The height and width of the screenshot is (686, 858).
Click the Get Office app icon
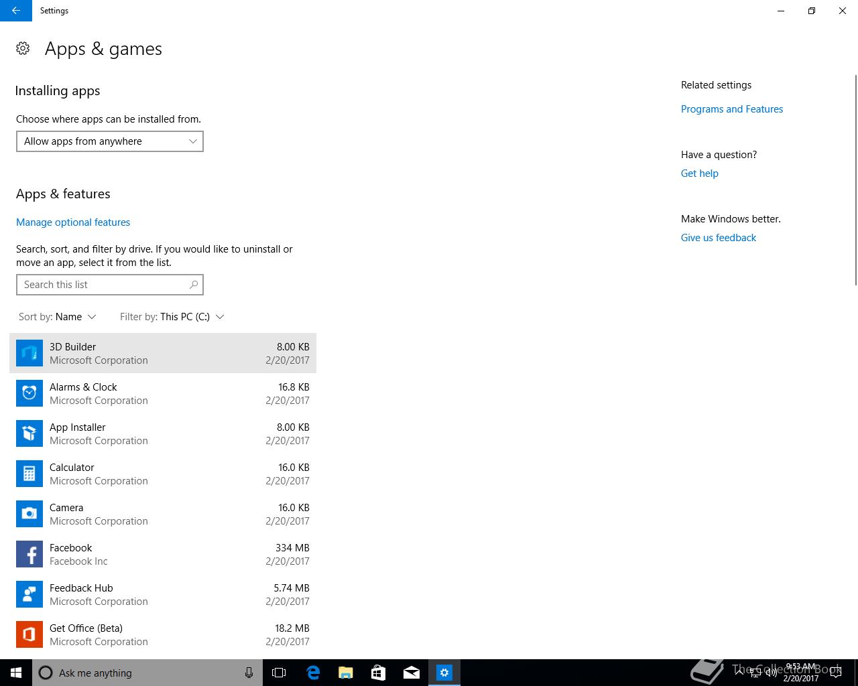[29, 634]
